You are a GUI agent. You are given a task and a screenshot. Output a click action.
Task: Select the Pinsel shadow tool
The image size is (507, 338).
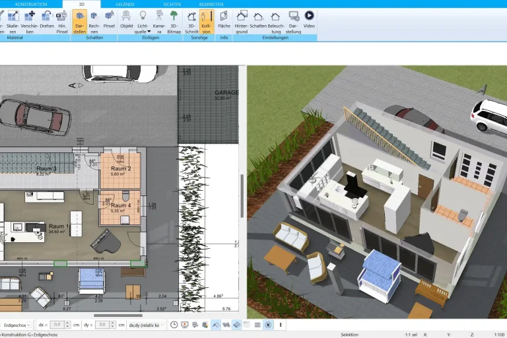coord(109,19)
